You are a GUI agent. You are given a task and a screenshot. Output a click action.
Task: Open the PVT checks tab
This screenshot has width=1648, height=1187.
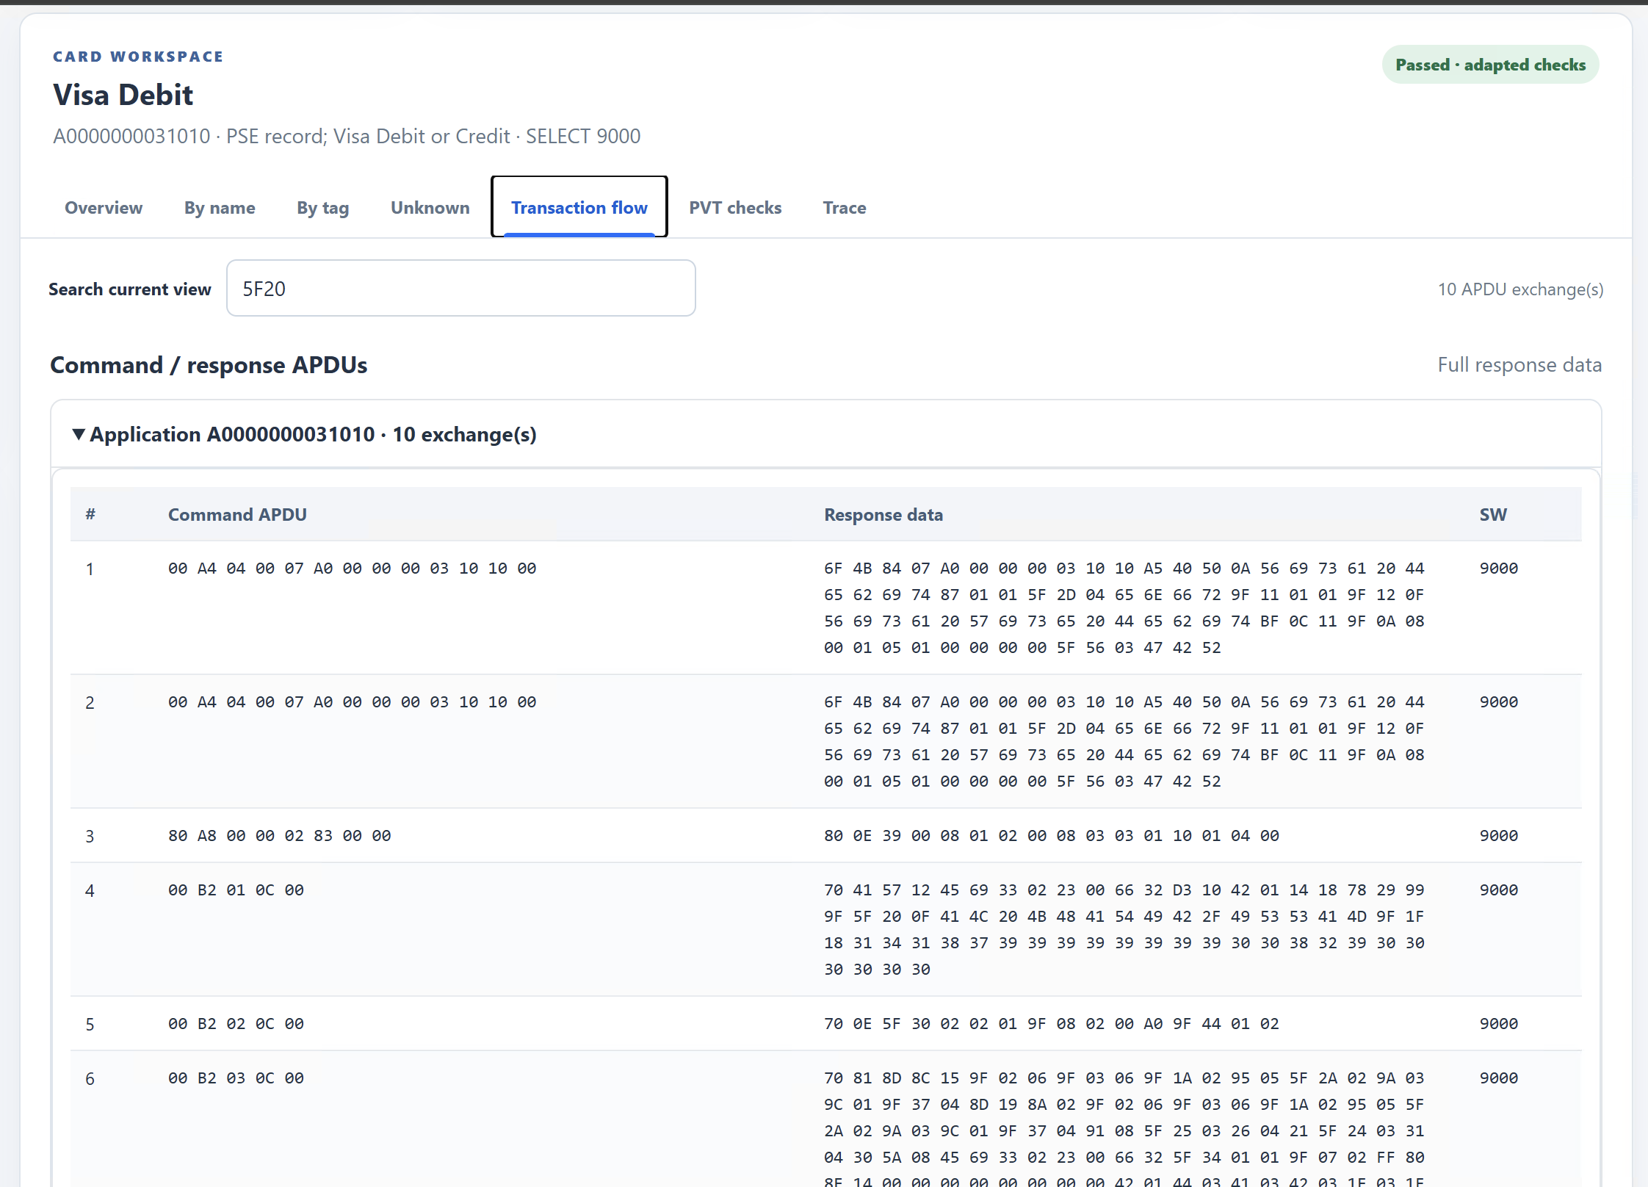735,208
